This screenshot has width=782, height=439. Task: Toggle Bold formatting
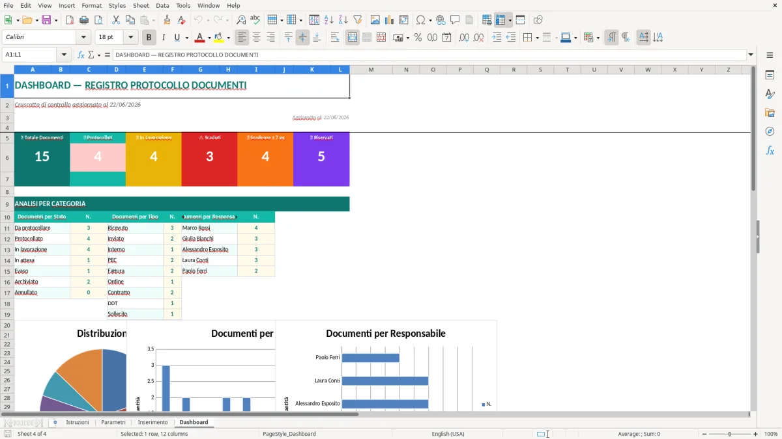(149, 38)
